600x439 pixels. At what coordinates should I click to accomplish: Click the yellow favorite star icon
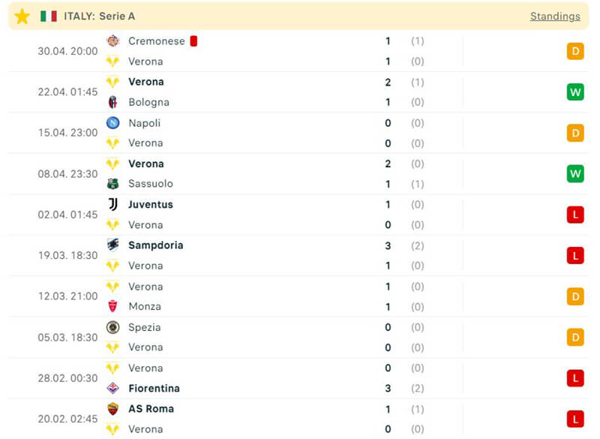tap(22, 17)
